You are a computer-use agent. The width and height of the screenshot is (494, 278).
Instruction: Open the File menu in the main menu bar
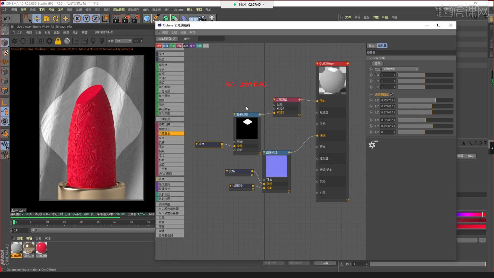point(5,10)
